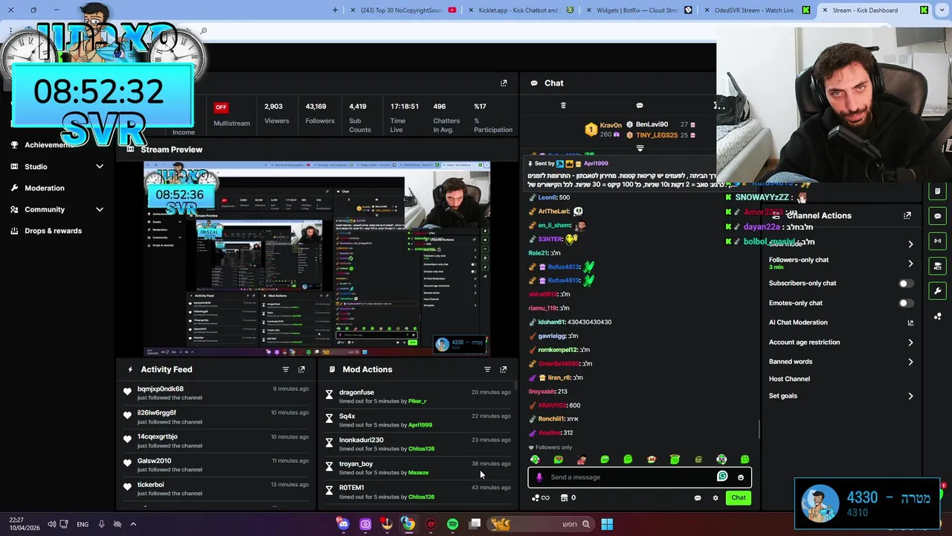Click chat username SNOWAYYzZZZ

tap(761, 197)
